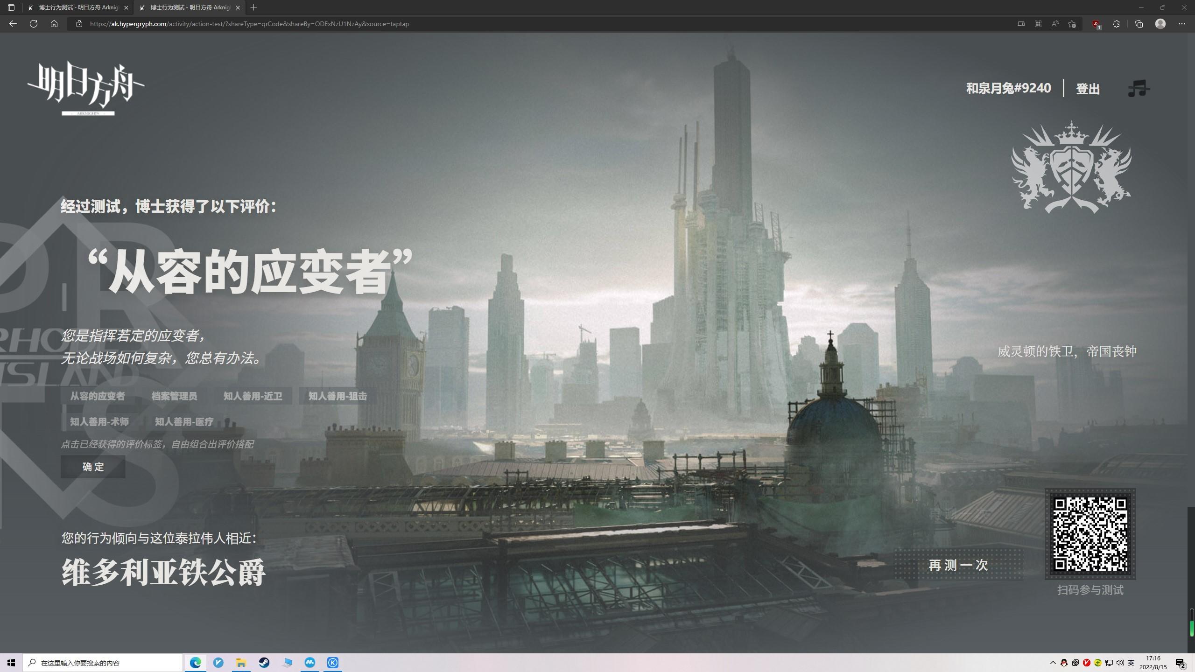This screenshot has width=1195, height=672.
Task: Click the 再测一次 retest button
Action: (x=958, y=565)
